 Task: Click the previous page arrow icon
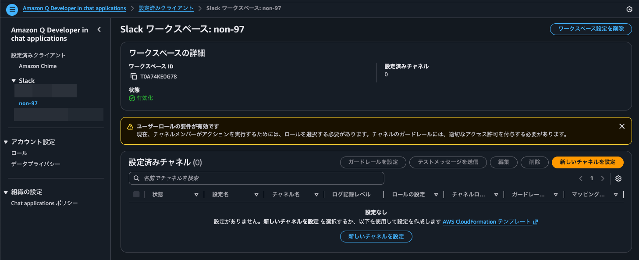point(581,178)
